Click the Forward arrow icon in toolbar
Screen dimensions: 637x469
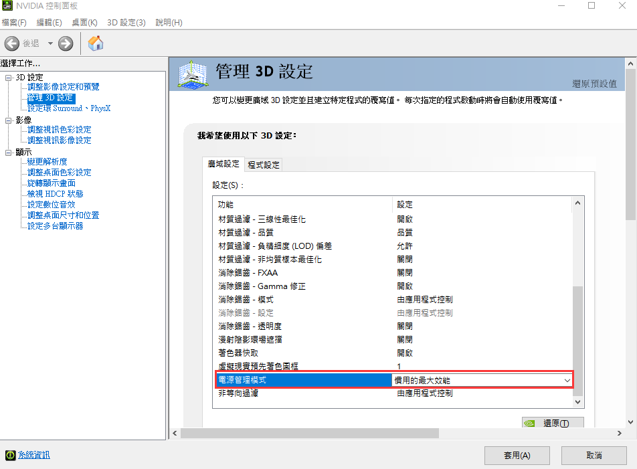[66, 43]
